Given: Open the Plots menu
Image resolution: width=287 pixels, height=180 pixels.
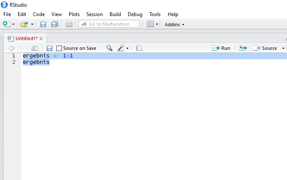Looking at the screenshot, I should [x=74, y=14].
